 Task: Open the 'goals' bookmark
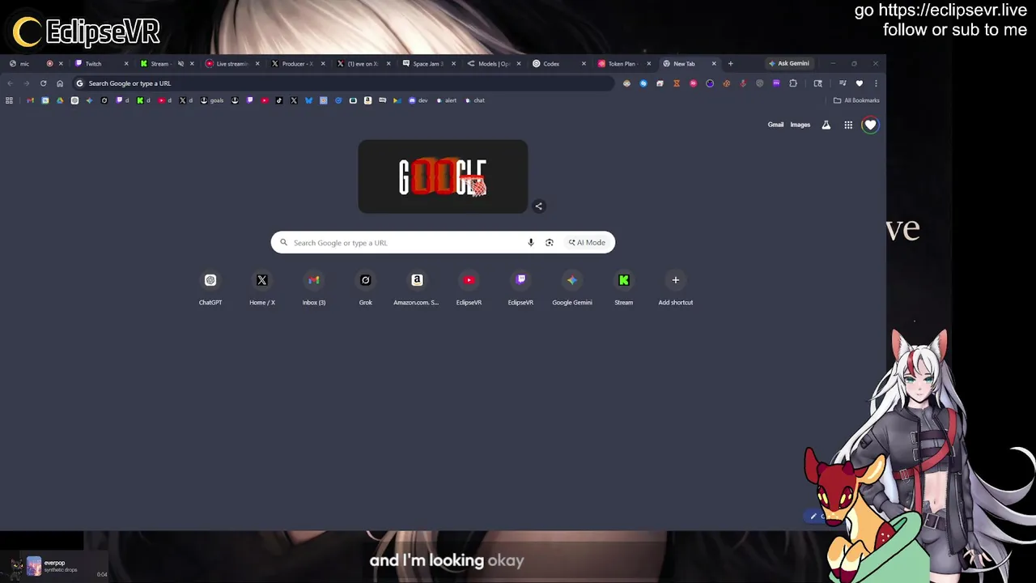pos(211,100)
